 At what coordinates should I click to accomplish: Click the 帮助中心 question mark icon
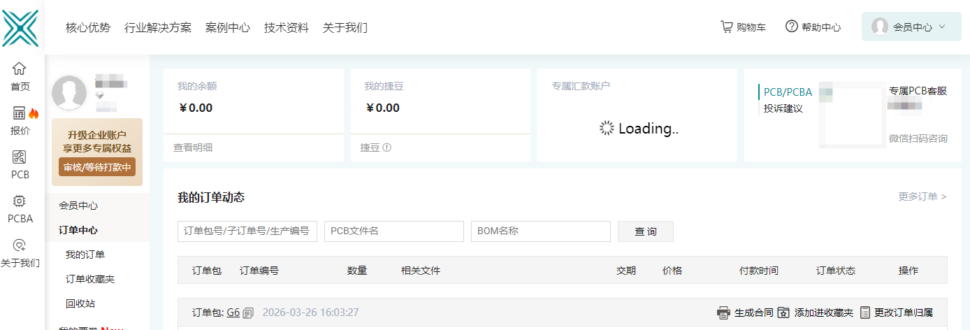click(792, 27)
